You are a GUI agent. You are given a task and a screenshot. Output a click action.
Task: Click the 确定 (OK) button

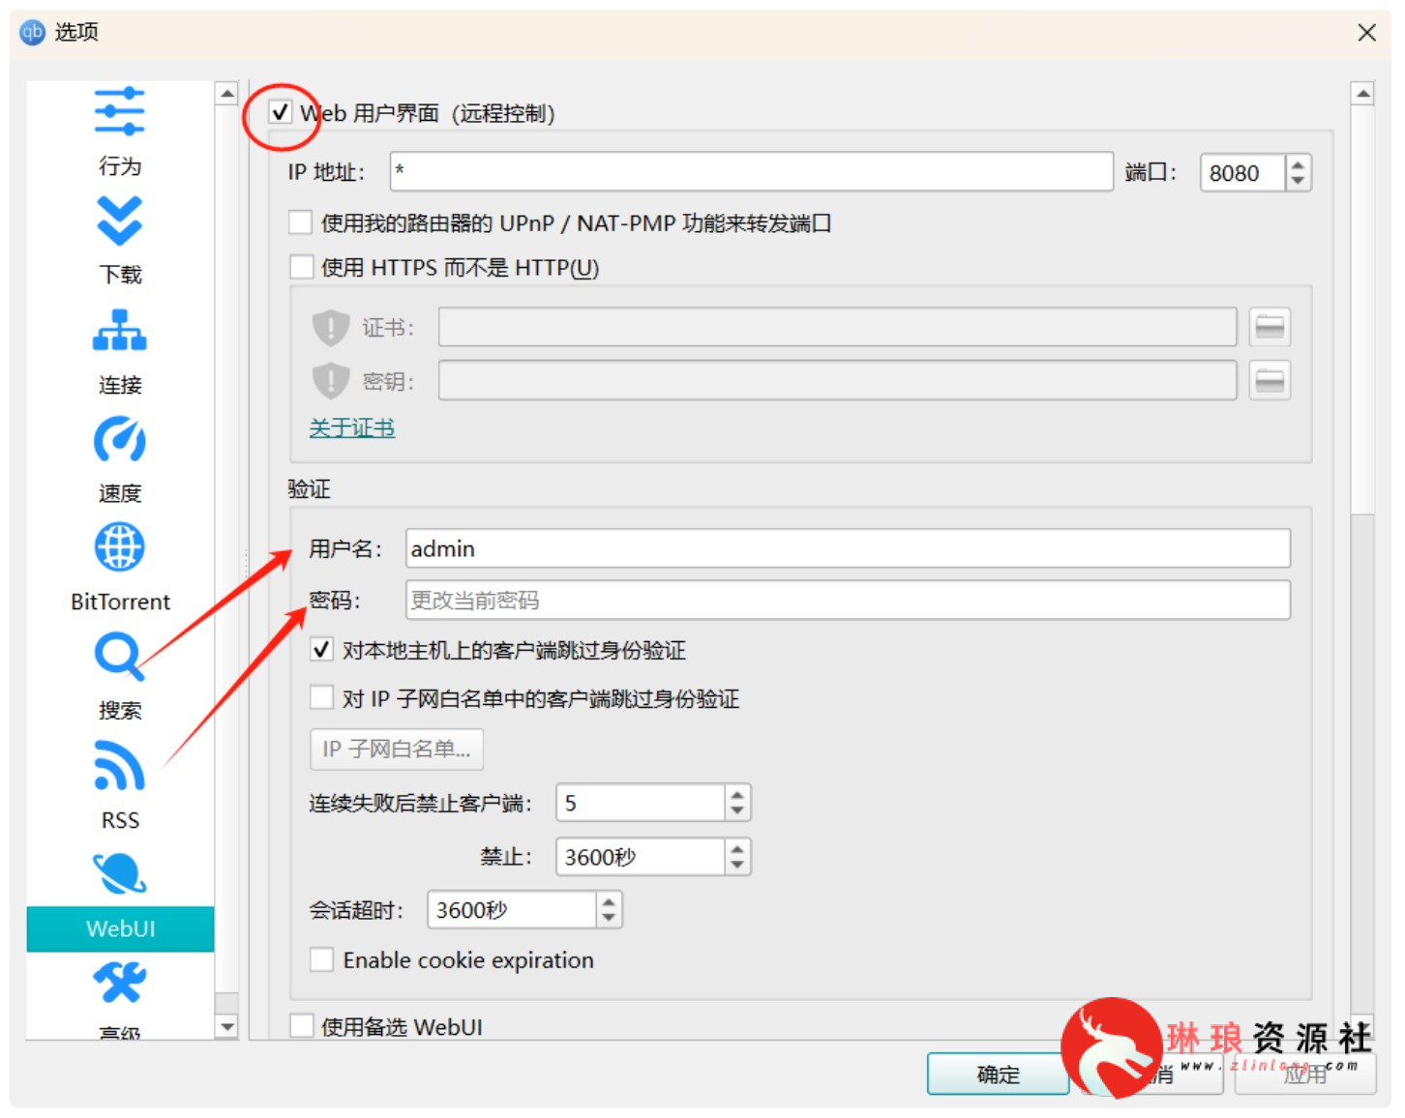click(998, 1074)
